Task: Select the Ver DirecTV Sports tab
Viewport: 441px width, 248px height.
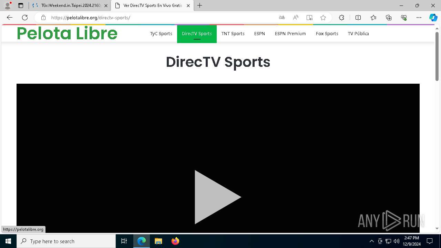Action: coord(152,6)
